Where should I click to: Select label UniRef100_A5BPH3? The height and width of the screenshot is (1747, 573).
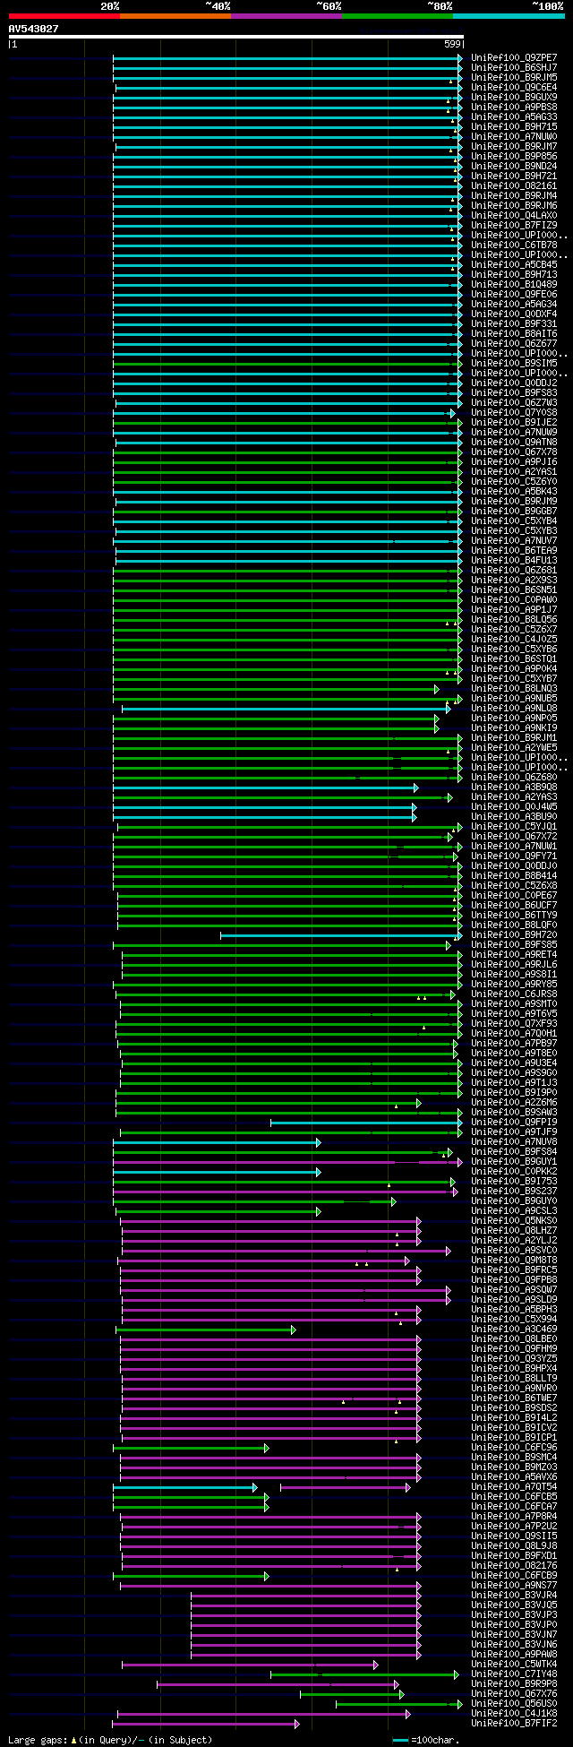513,1310
